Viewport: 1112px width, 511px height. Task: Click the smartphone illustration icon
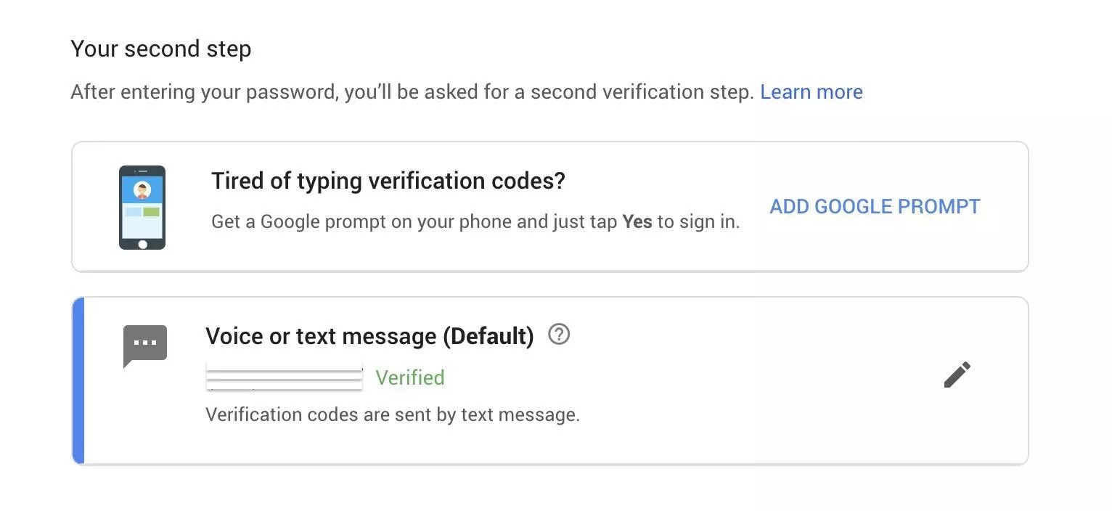click(142, 208)
